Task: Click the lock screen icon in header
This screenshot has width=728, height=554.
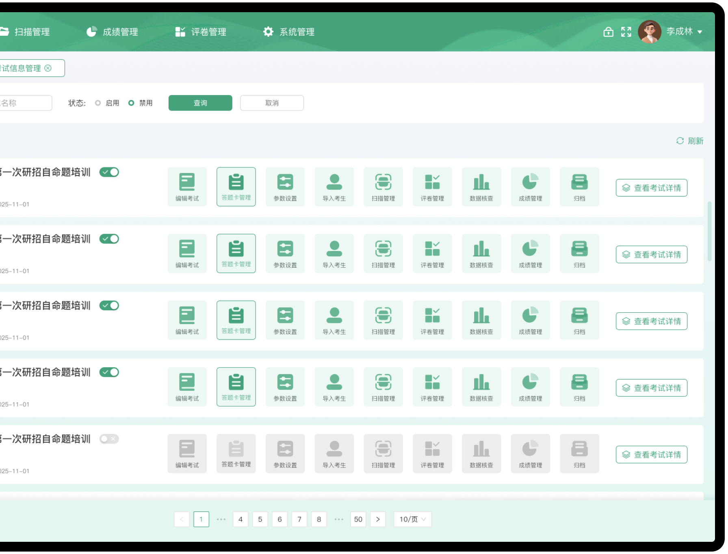Action: click(608, 32)
